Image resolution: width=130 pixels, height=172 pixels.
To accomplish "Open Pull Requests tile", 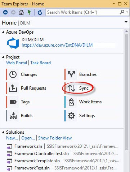I will pos(26,88).
